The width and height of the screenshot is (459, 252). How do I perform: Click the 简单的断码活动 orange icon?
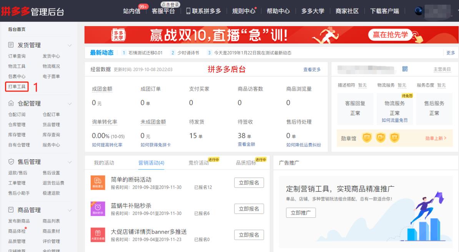point(98,182)
